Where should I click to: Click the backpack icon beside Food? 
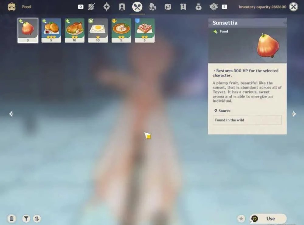[12, 7]
